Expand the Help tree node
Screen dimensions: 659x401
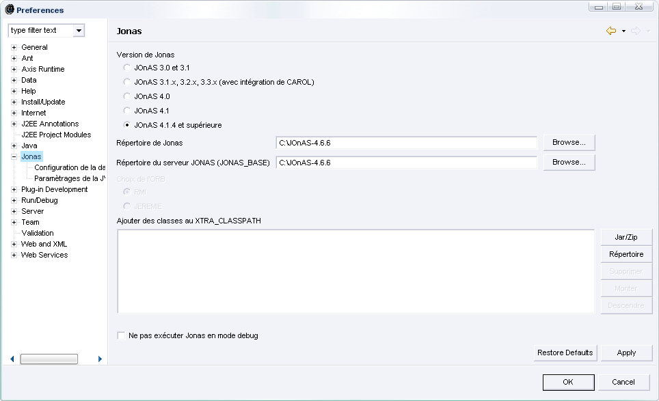point(14,91)
